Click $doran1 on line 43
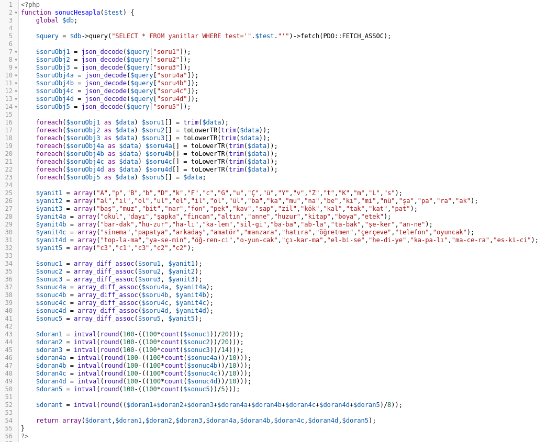 (x=49, y=334)
